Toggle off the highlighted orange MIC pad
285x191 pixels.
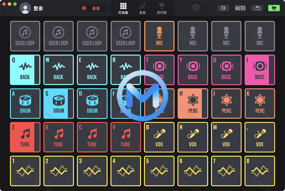pos(159,36)
